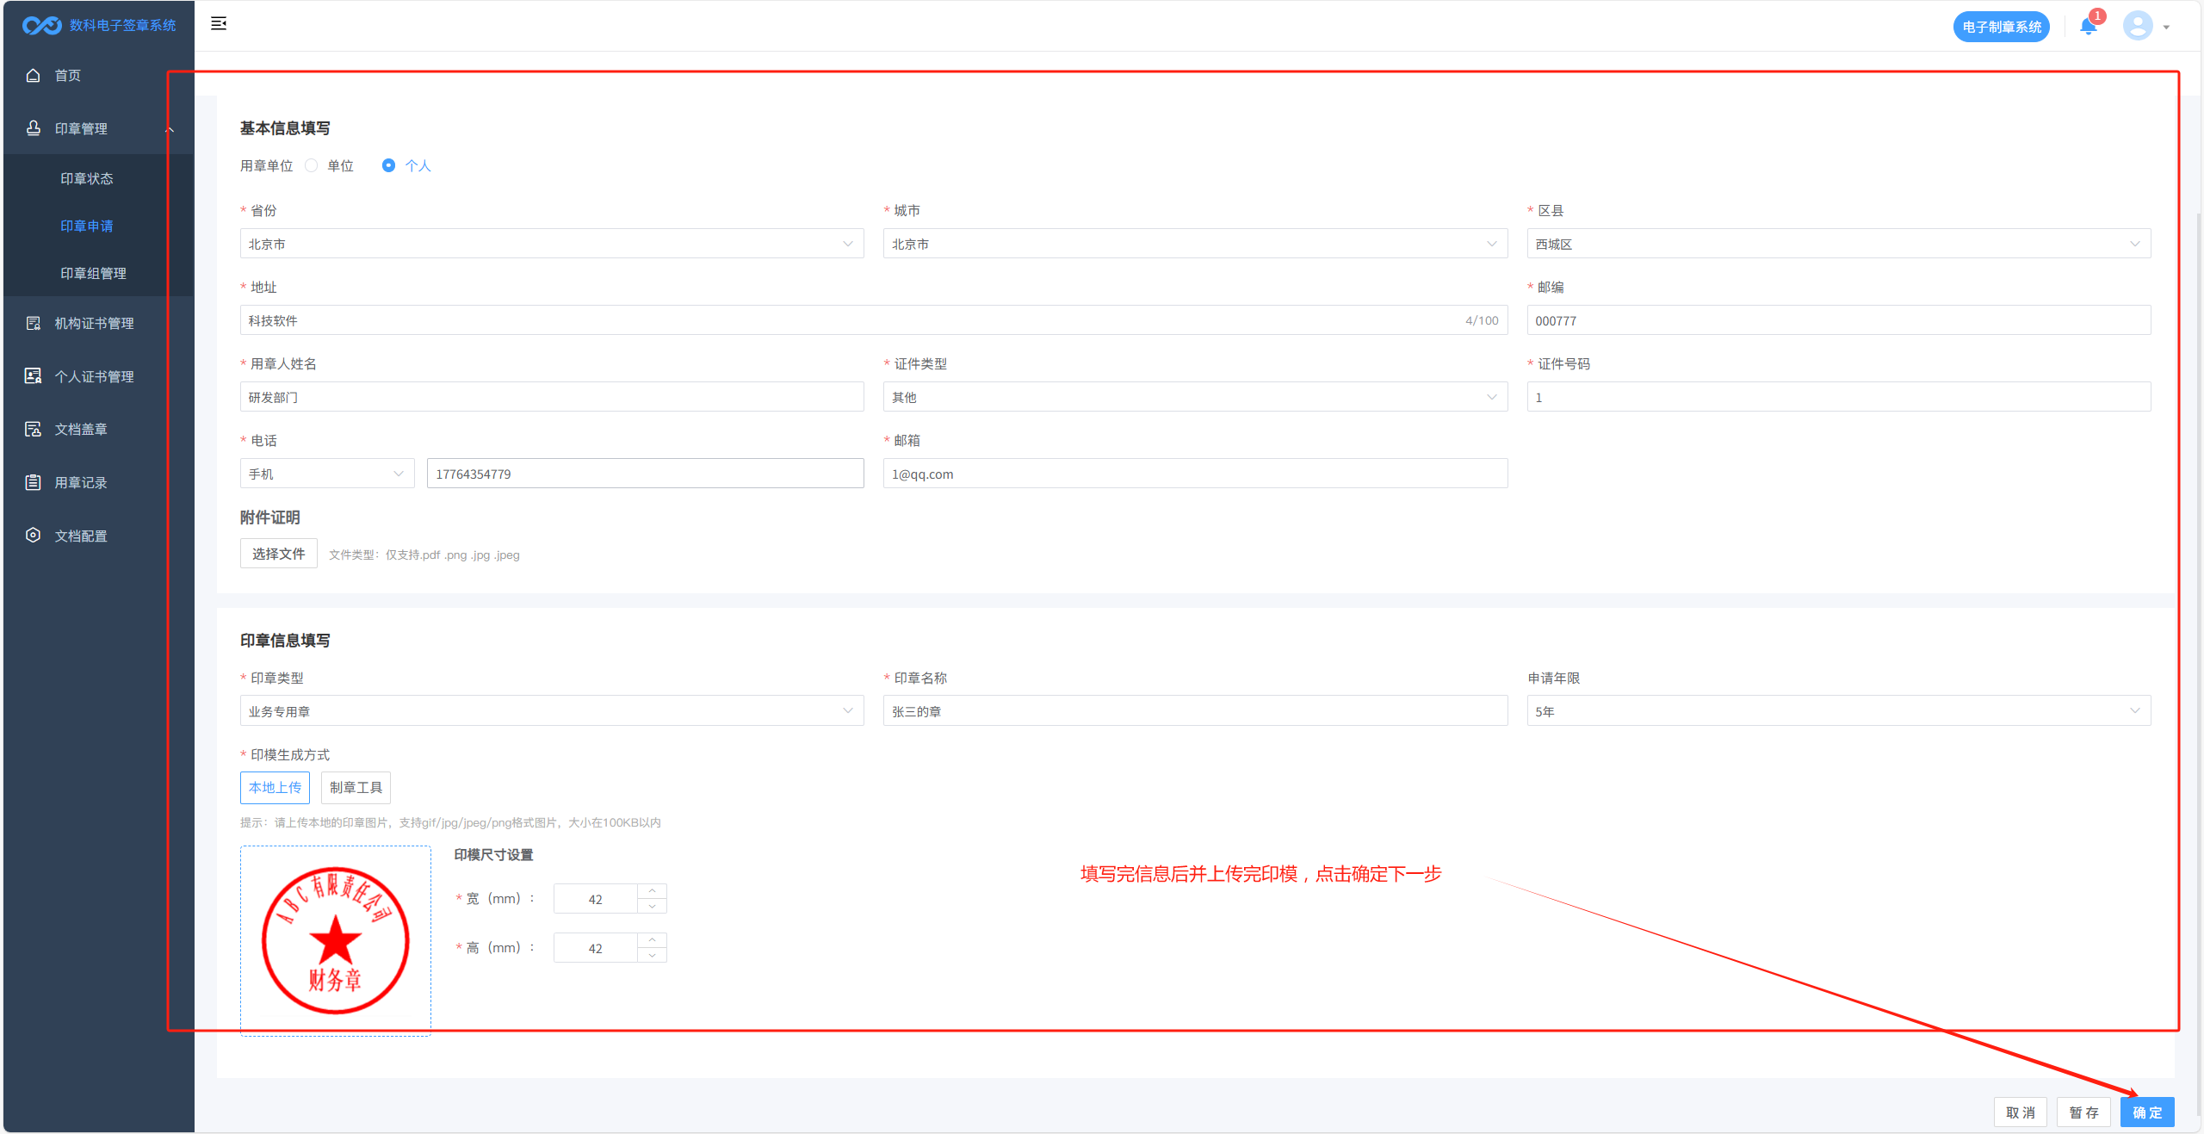Click the 文档配置 sidebar icon
The width and height of the screenshot is (2204, 1134).
click(x=34, y=536)
